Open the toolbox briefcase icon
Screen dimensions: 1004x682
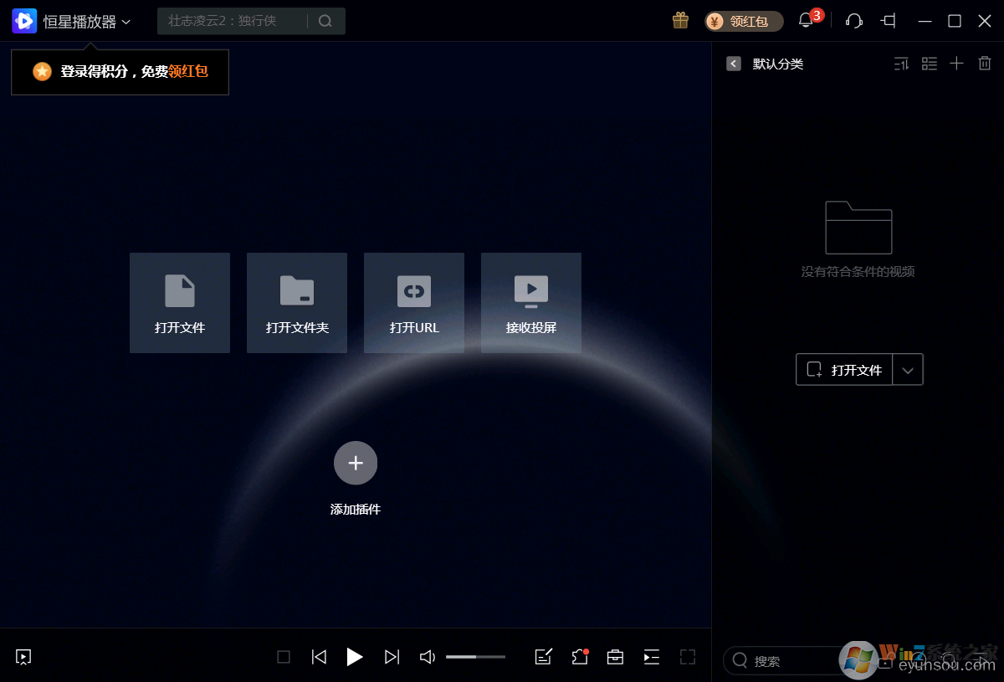pyautogui.click(x=615, y=657)
